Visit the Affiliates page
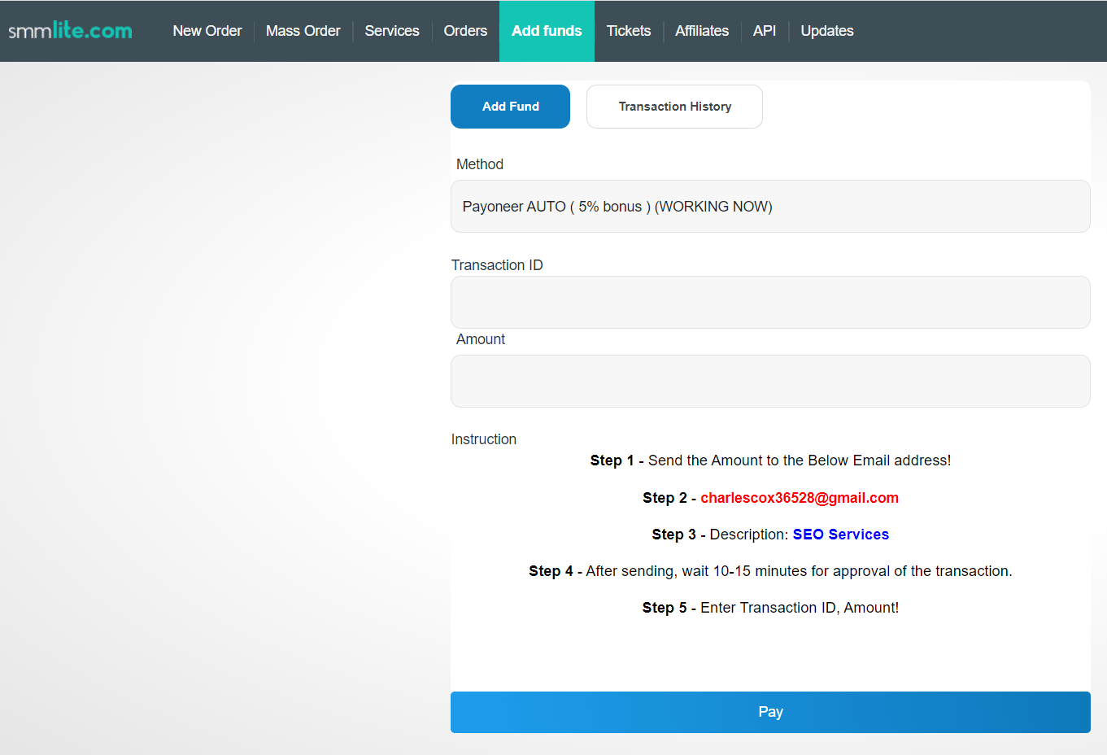Viewport: 1107px width, 755px height. (x=701, y=31)
